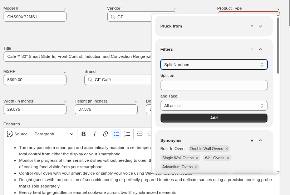Viewport: 290px width, 195px height.
Task: Insert link using the link icon
Action: (x=105, y=134)
